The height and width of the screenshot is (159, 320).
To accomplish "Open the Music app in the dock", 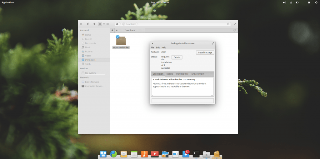I will 144,154.
